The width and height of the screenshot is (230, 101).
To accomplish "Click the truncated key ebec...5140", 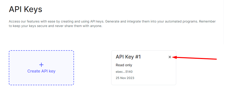I will point(124,72).
